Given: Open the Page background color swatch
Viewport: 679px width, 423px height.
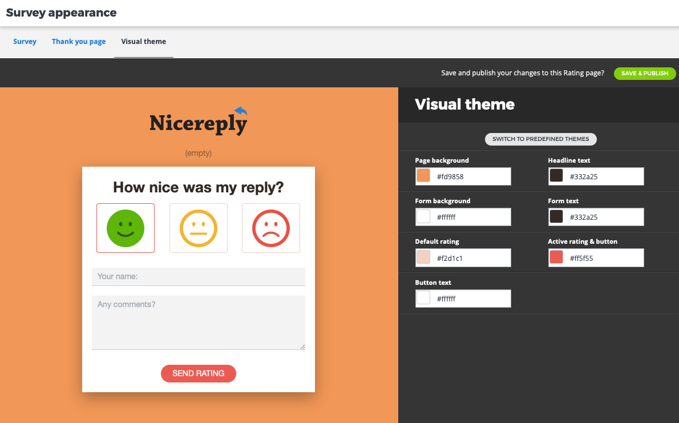Looking at the screenshot, I should point(423,175).
